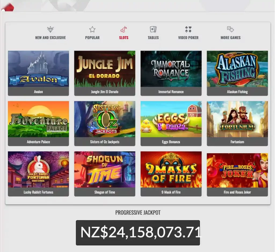Open the Adventure Palace game
Image resolution: width=275 pixels, height=252 pixels.
pyautogui.click(x=38, y=120)
